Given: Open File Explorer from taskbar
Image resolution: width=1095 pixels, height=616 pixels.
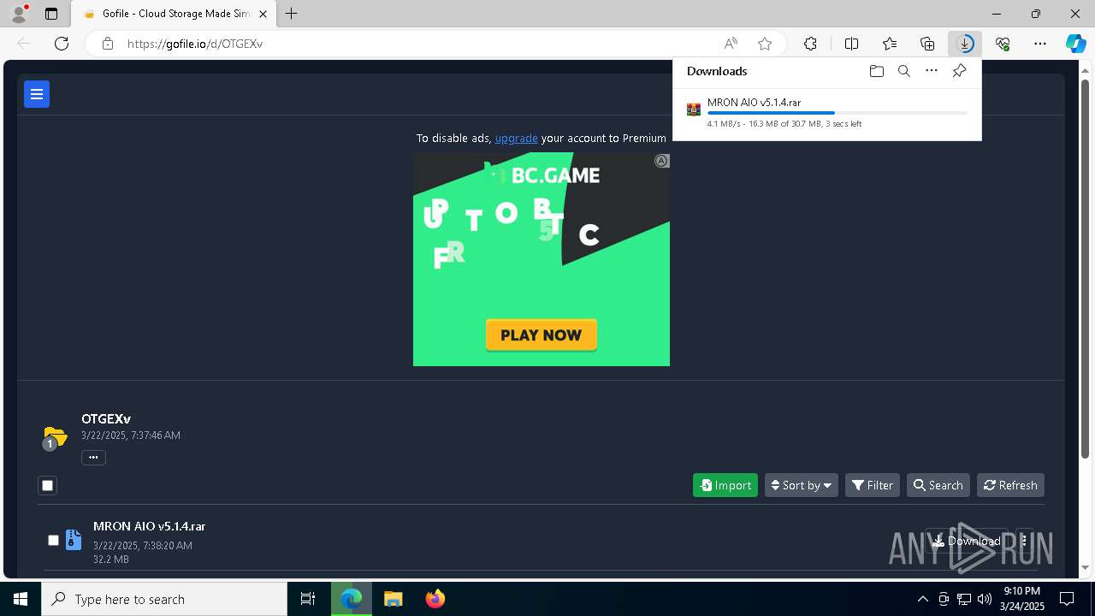Looking at the screenshot, I should [x=393, y=599].
